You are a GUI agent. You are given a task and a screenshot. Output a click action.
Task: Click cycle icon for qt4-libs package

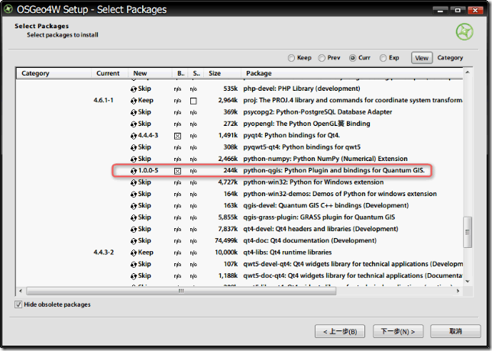tap(134, 253)
